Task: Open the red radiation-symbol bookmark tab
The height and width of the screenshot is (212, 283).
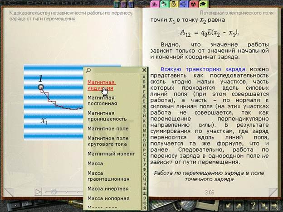Action: pyautogui.click(x=193, y=4)
